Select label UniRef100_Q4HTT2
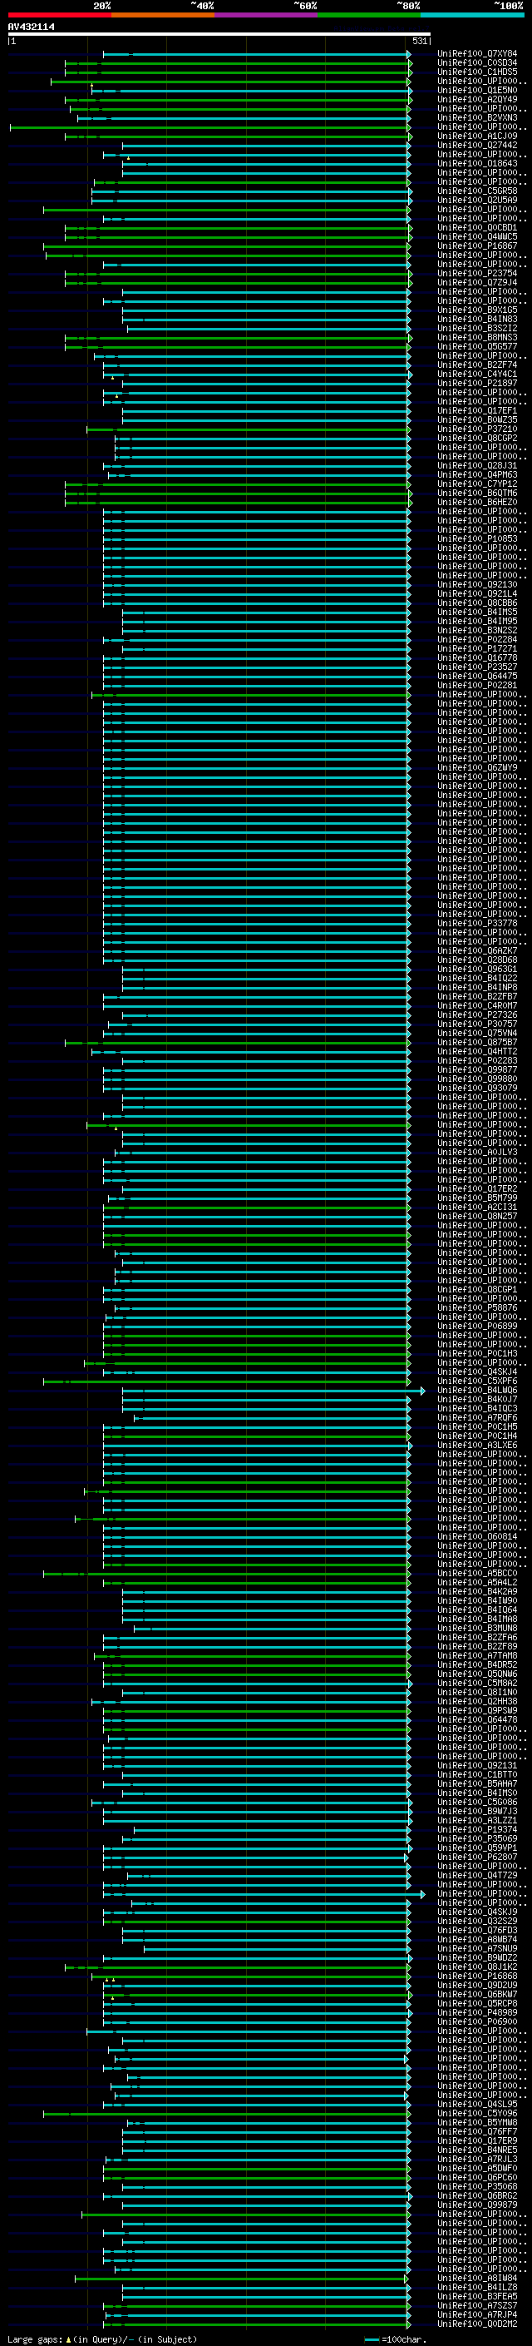The height and width of the screenshot is (2346, 532). coord(477,1052)
